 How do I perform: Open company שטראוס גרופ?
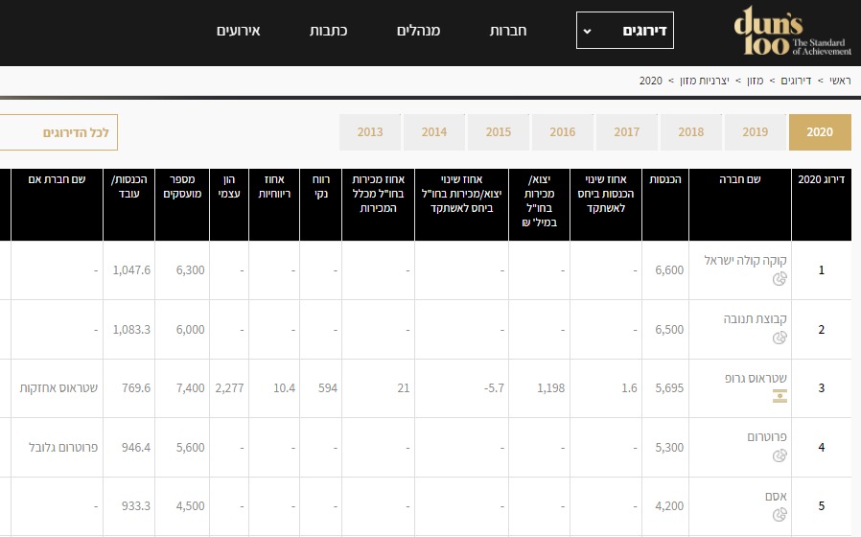click(x=756, y=378)
